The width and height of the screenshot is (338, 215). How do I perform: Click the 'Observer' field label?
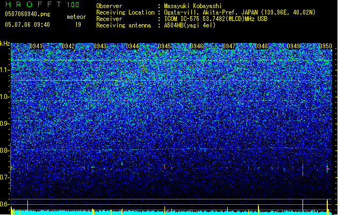tap(109, 6)
